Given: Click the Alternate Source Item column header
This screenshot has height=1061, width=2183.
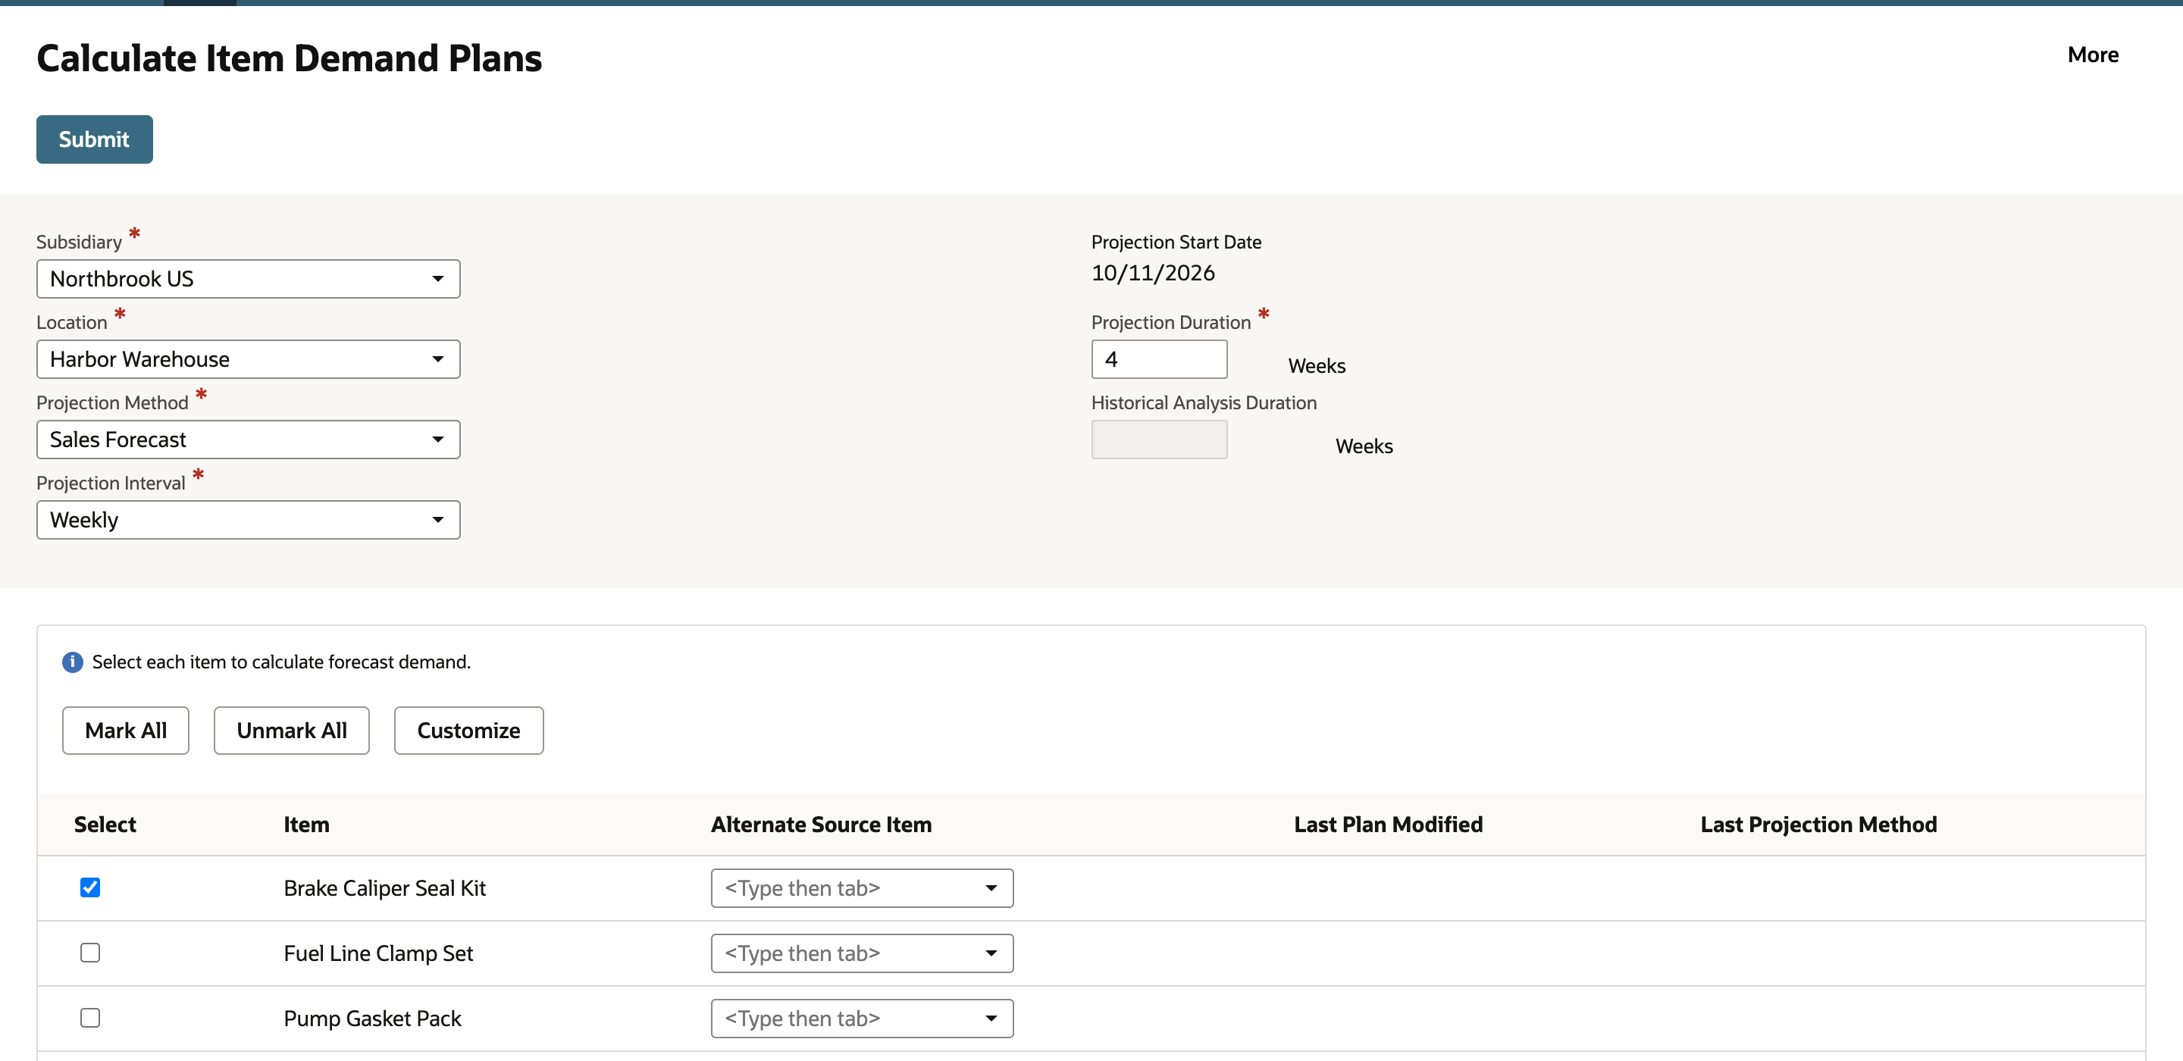Looking at the screenshot, I should pyautogui.click(x=821, y=825).
